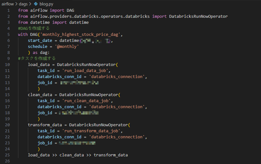The image size is (261, 164).
Task: Click 'clean_data' in the line 25 dependency chain
Action: pyautogui.click(x=72, y=155)
